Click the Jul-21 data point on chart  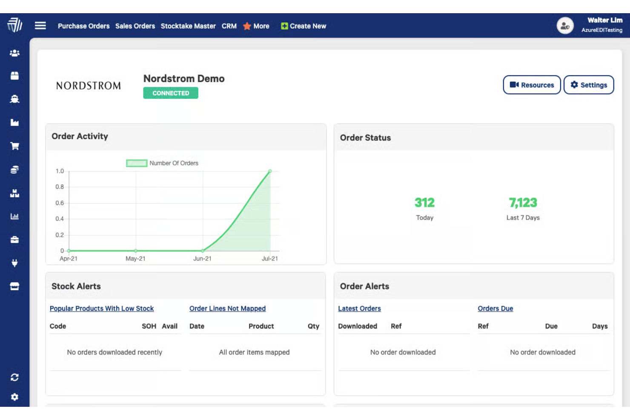point(270,171)
